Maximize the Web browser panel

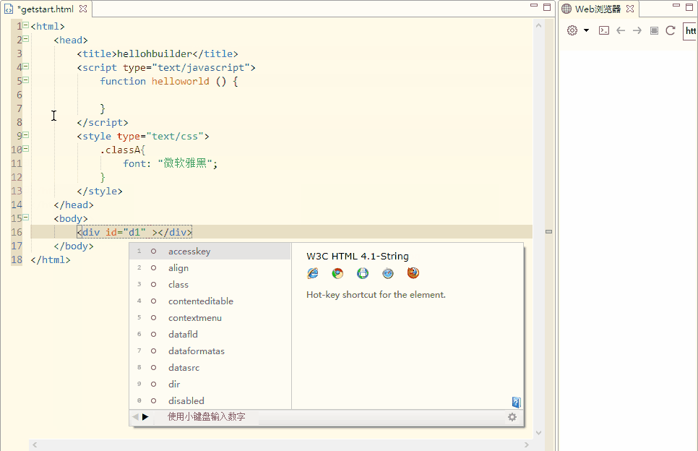689,7
